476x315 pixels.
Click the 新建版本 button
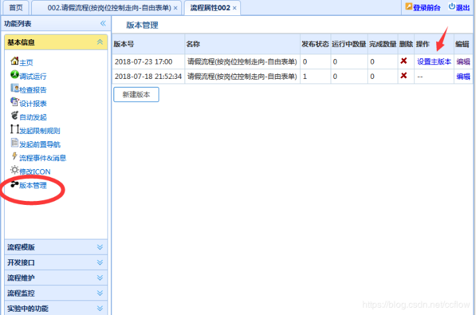(136, 95)
